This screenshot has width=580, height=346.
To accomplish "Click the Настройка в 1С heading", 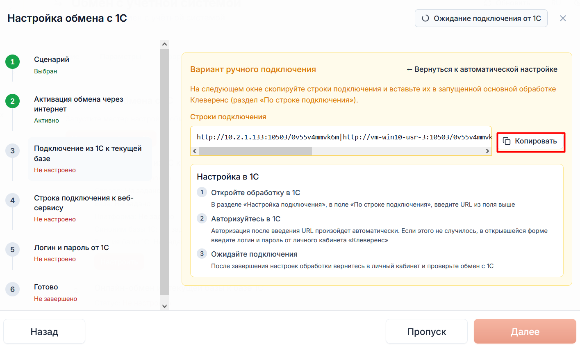I will click(x=228, y=177).
